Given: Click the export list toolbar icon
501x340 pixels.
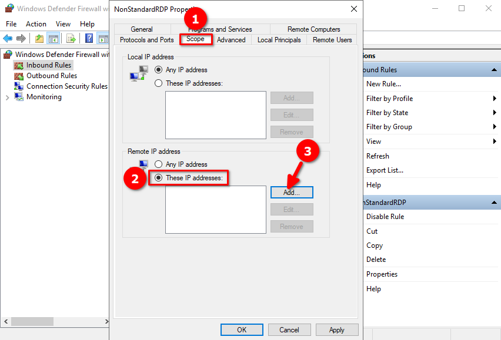Looking at the screenshot, I should pyautogui.click(x=71, y=39).
